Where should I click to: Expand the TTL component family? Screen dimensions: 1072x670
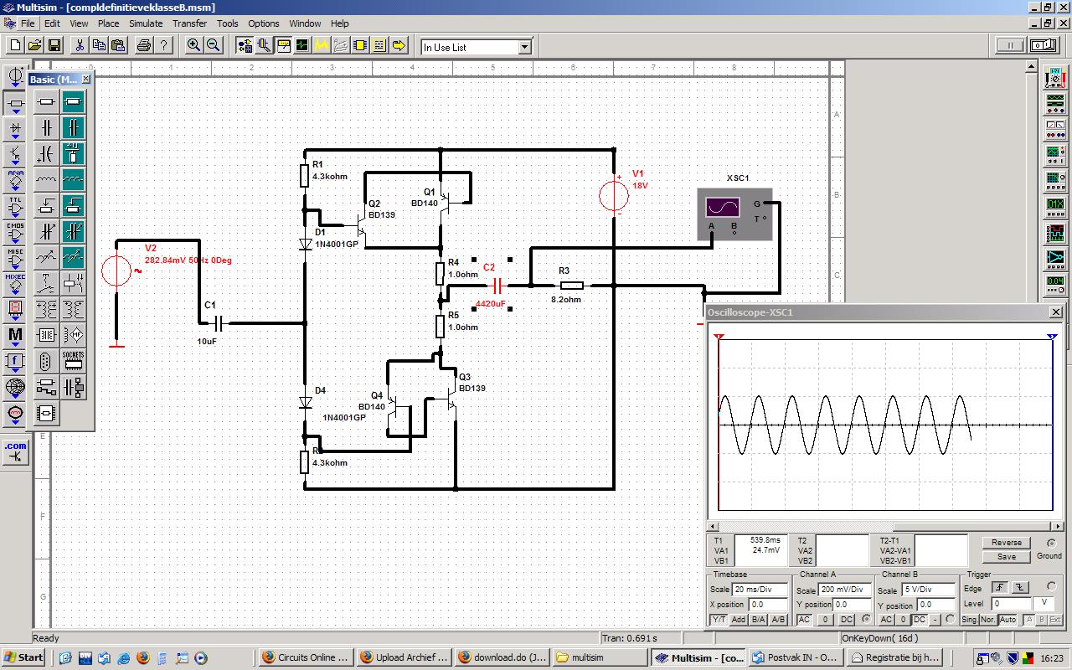(x=15, y=206)
